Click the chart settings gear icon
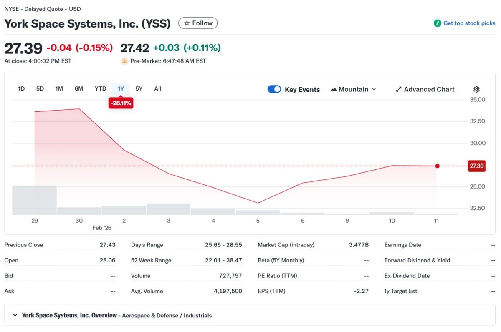The height and width of the screenshot is (332, 501). tap(476, 89)
